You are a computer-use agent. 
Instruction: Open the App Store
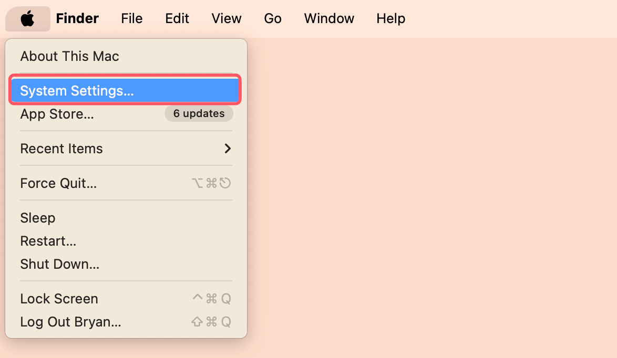coord(57,114)
